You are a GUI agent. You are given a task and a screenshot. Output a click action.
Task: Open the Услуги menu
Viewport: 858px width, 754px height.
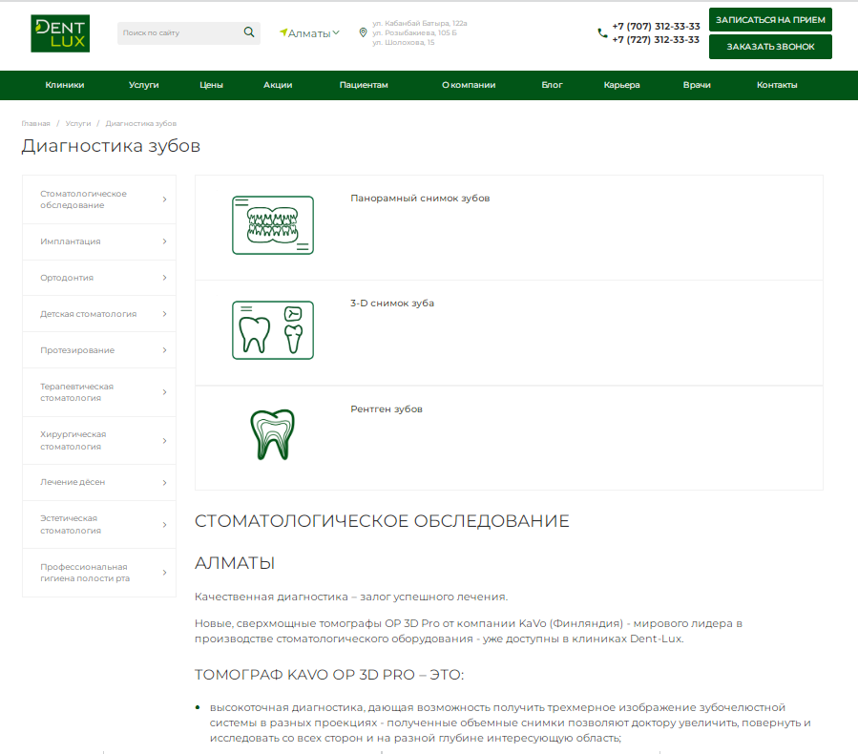tap(144, 85)
